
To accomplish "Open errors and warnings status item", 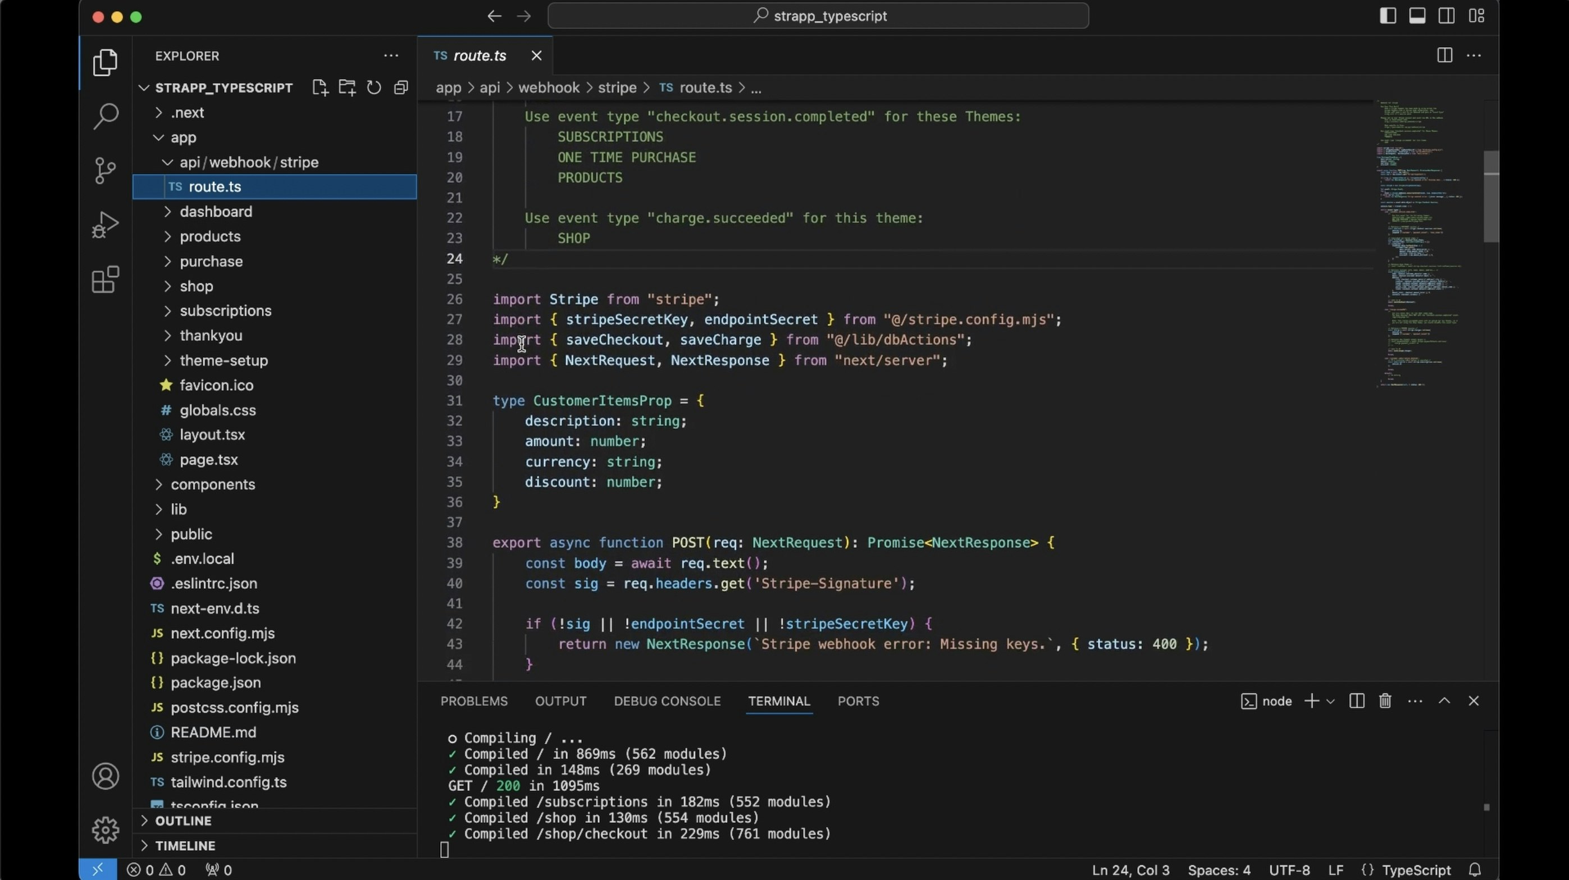I will click(x=156, y=870).
